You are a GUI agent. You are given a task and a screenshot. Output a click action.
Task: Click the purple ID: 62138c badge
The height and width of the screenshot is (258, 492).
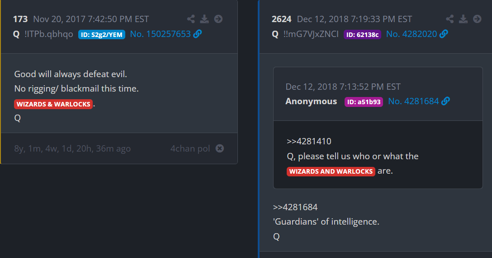[x=362, y=34]
